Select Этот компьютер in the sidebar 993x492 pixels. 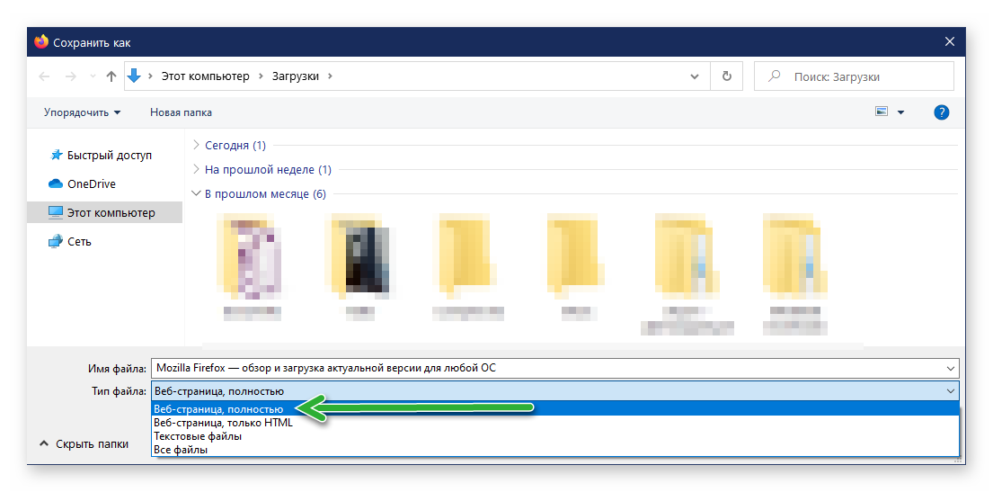click(111, 213)
